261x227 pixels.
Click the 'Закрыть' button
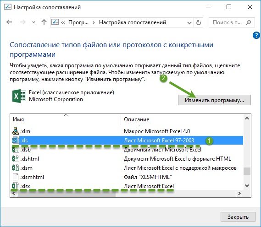(x=238, y=217)
